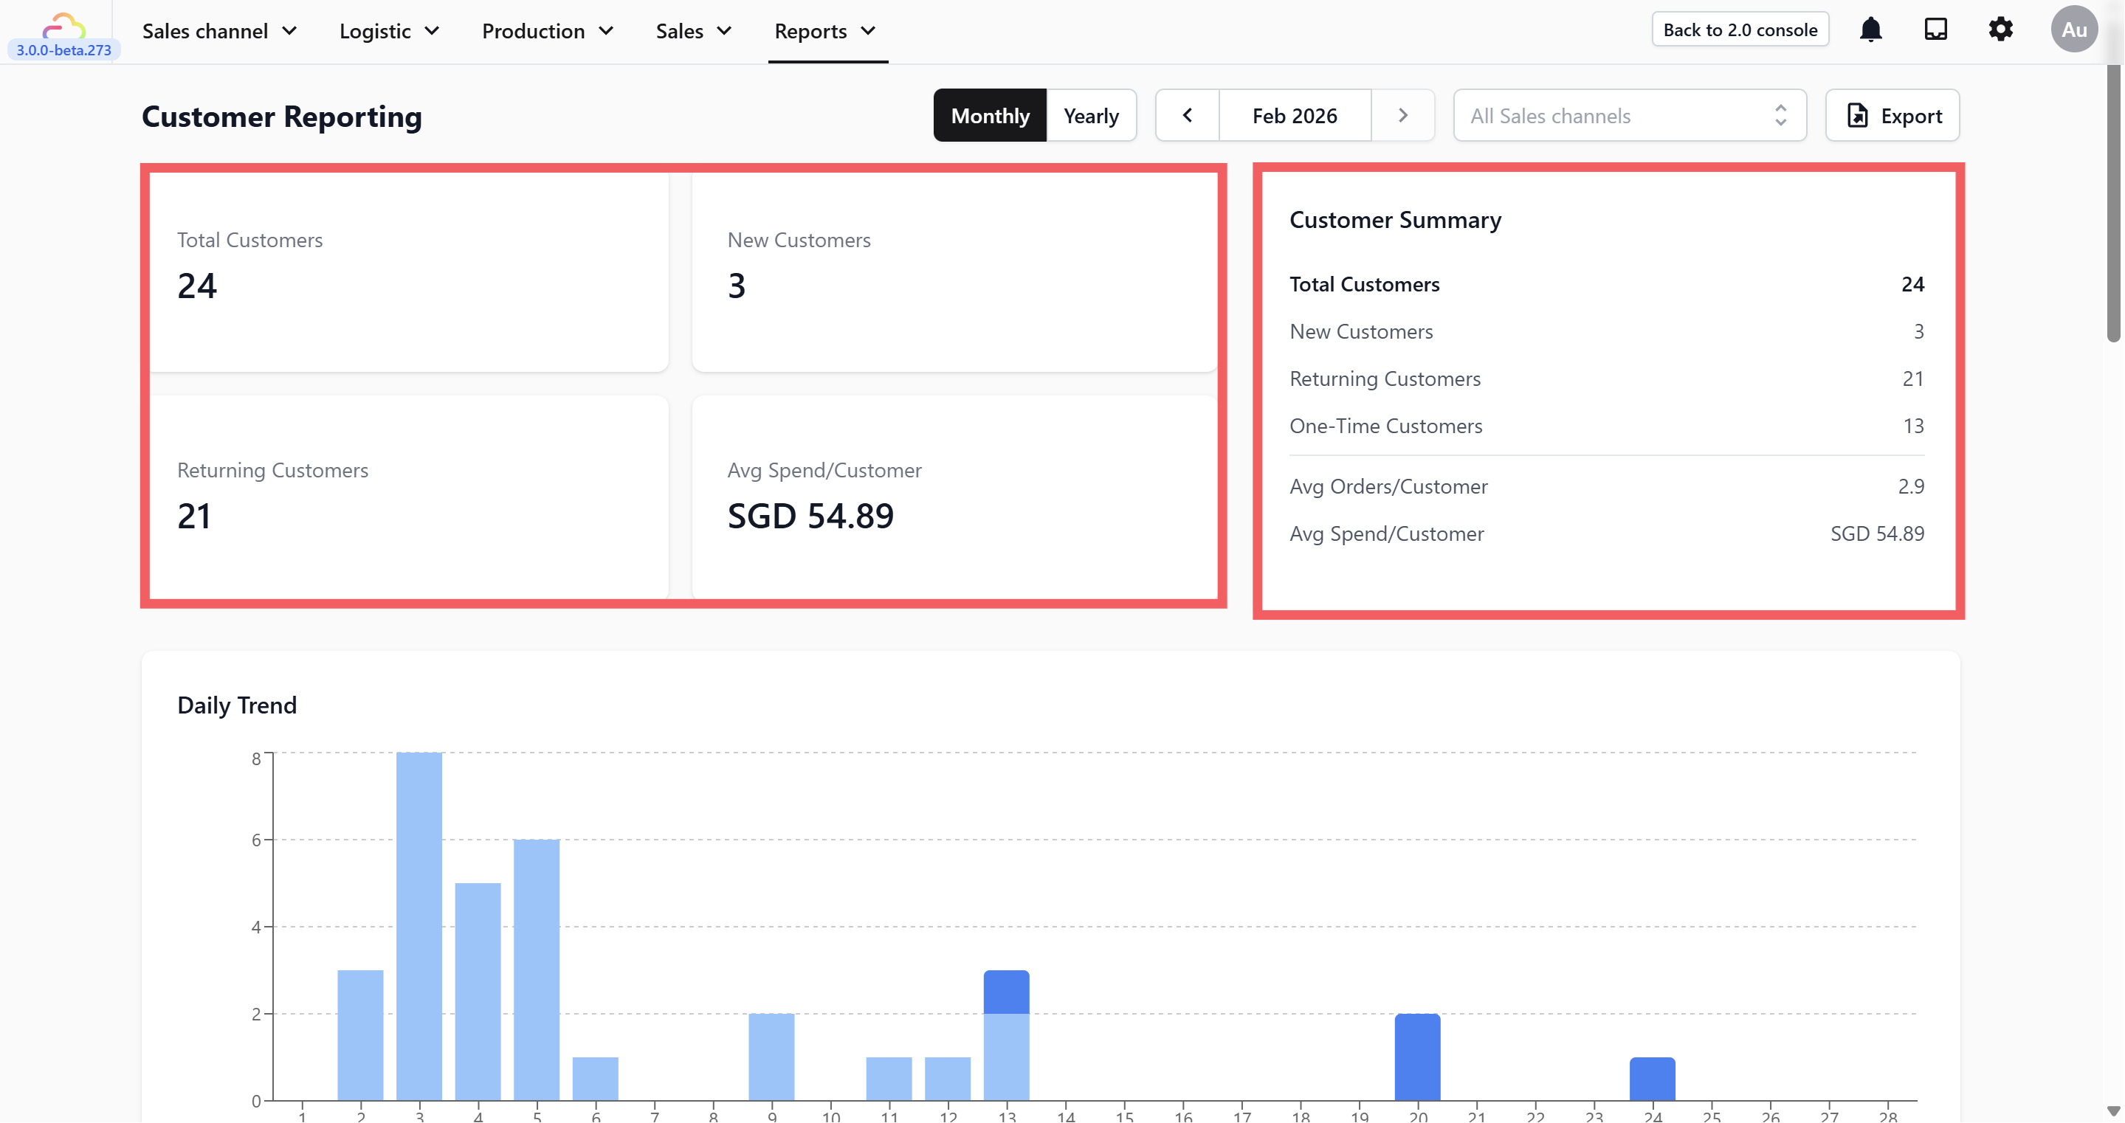Click the vertical page scrollbar
The width and height of the screenshot is (2125, 1123).
(2113, 202)
